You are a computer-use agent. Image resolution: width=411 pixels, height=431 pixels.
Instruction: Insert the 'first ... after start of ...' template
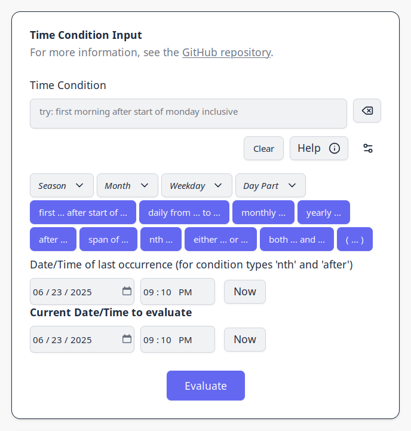pos(83,212)
